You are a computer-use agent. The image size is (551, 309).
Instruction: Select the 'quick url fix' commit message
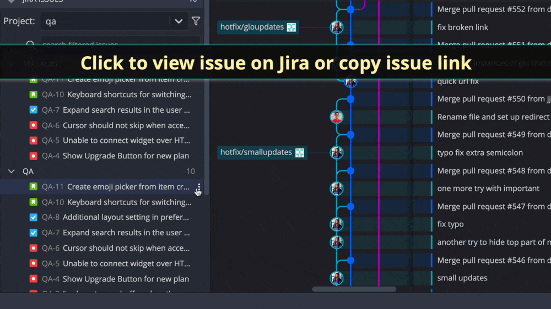click(x=458, y=81)
